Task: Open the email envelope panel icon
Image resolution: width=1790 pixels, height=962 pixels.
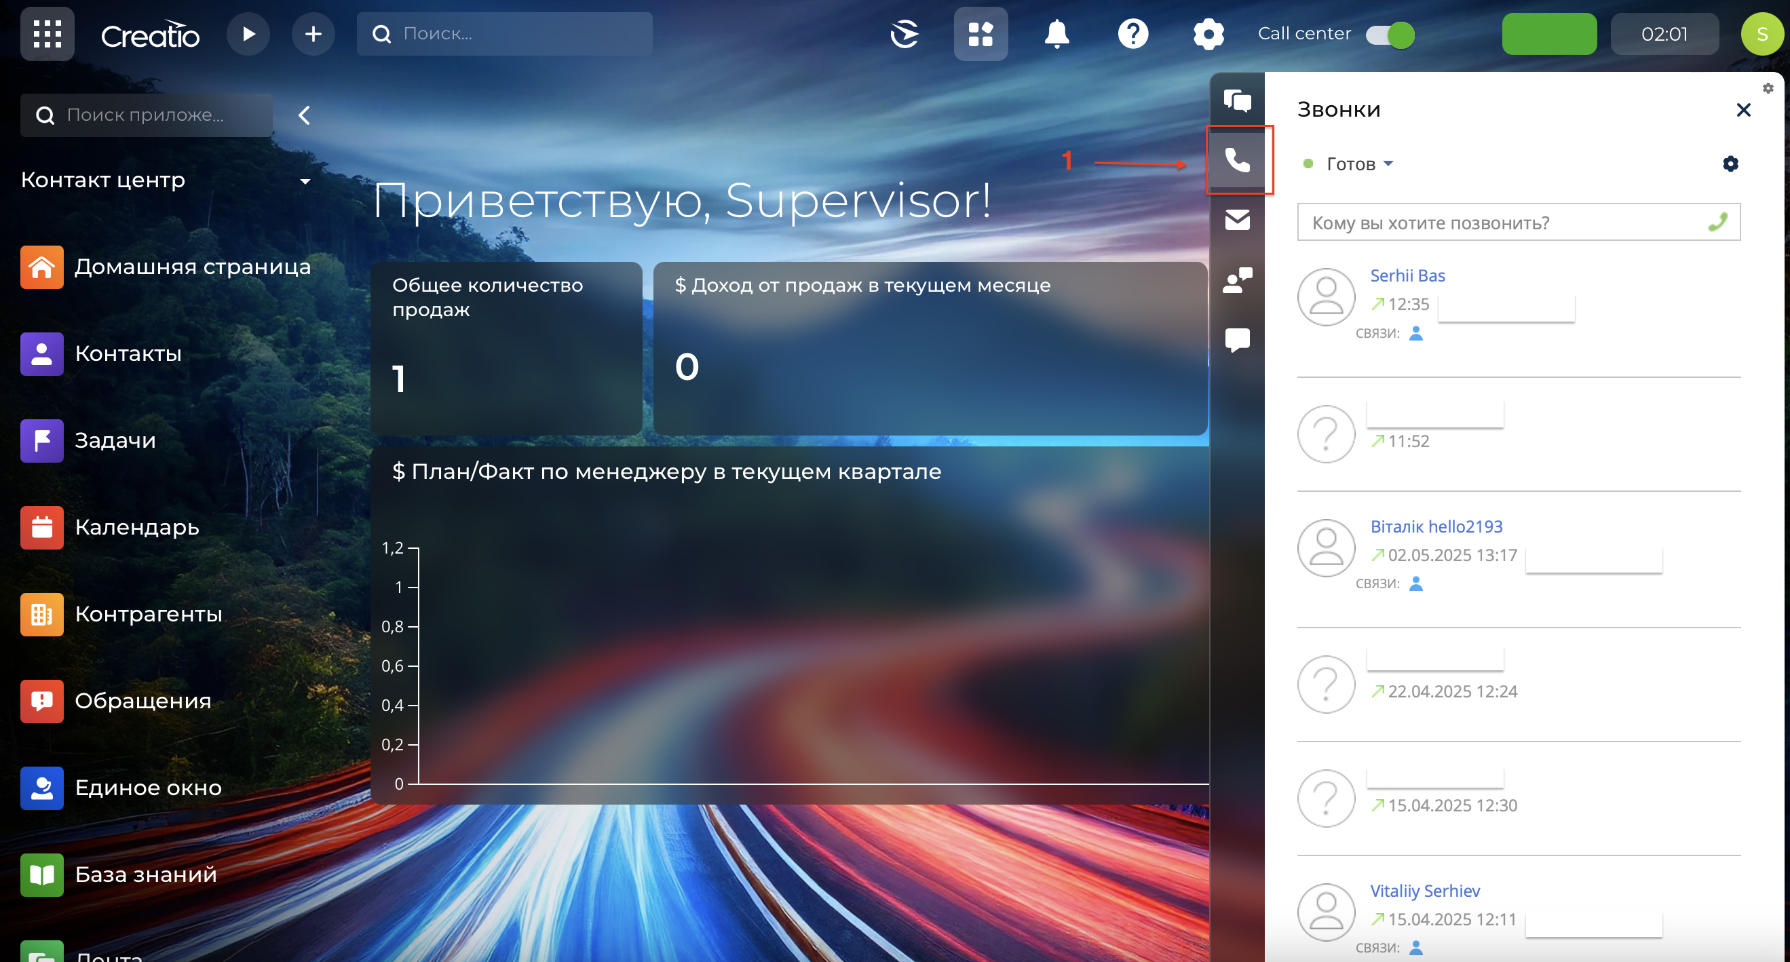Action: pos(1237,220)
